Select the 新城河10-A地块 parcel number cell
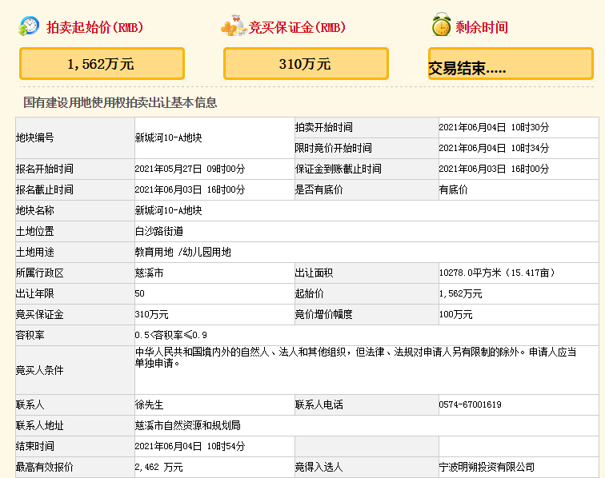 pos(168,137)
